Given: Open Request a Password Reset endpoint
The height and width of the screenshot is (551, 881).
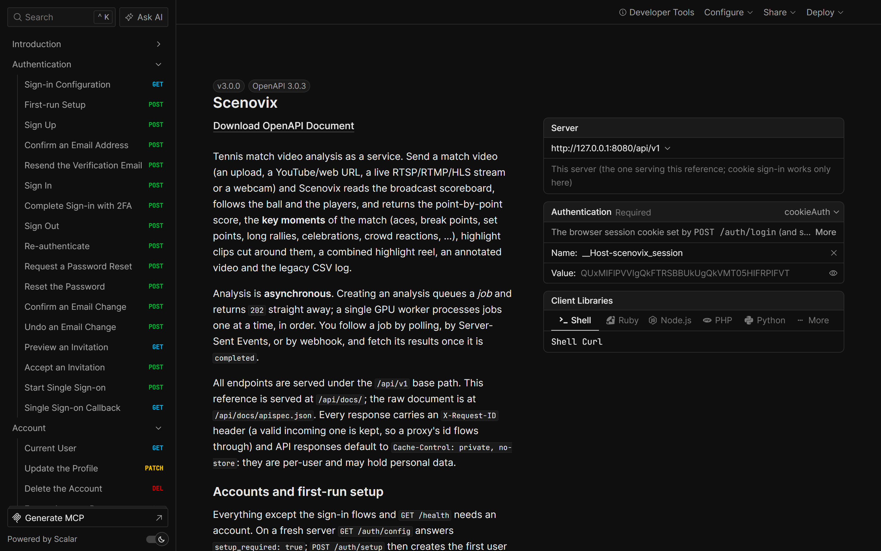Looking at the screenshot, I should 94,266.
